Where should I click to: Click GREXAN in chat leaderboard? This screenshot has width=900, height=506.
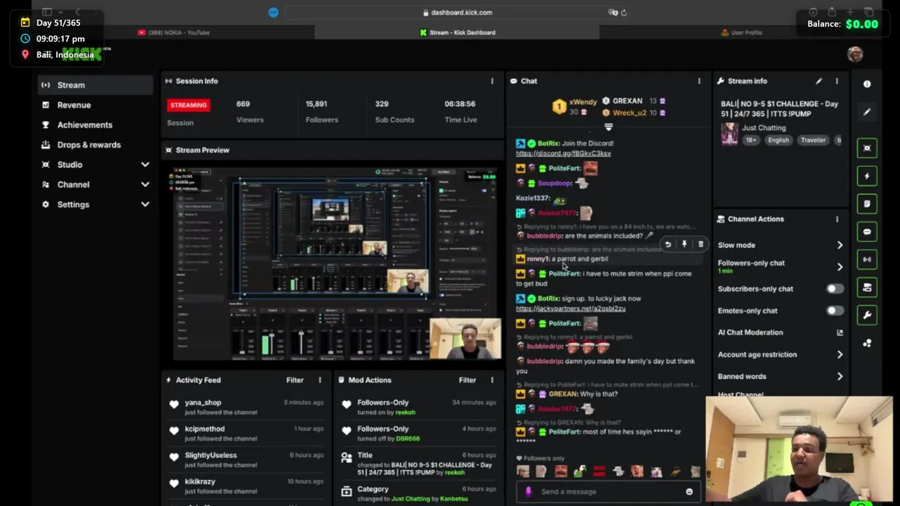point(627,101)
